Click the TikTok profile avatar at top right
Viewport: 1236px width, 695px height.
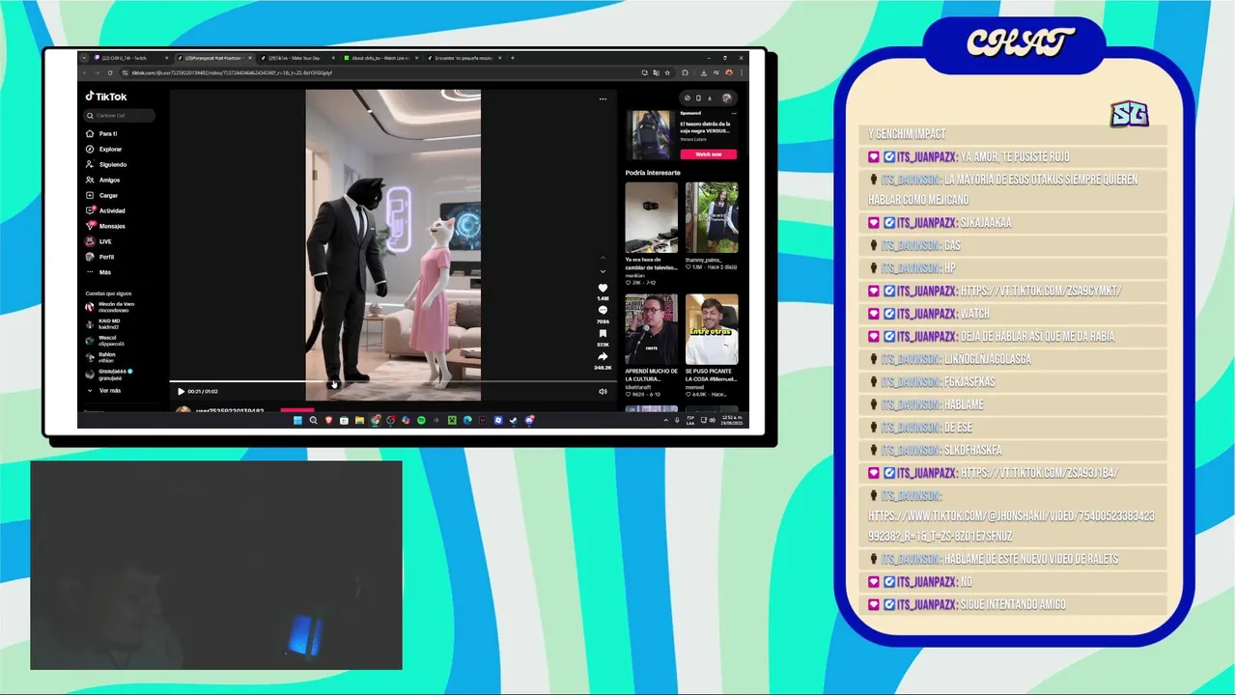coord(726,97)
